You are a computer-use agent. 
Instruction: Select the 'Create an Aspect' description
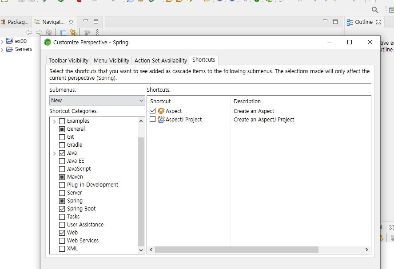coord(254,111)
